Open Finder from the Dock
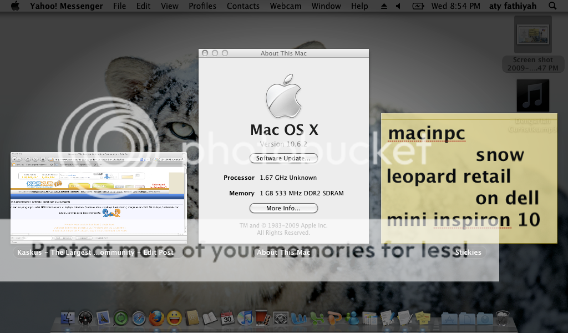568x333 pixels. (x=68, y=319)
